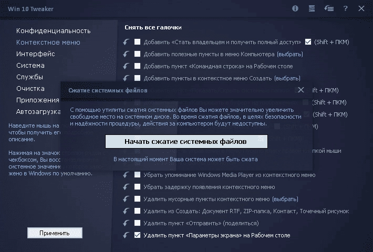The image size is (373, 252).
Task: Click «Сжатие системных файлов» dialog title
Action: tap(108, 90)
